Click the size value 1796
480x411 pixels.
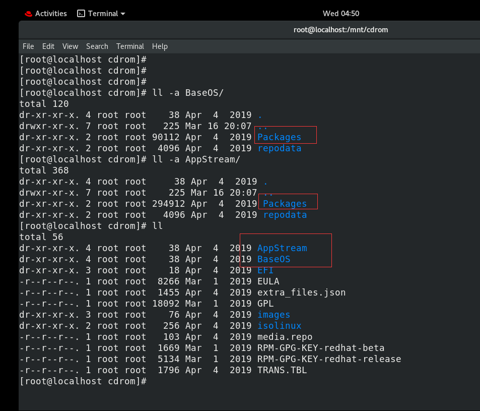coord(169,370)
